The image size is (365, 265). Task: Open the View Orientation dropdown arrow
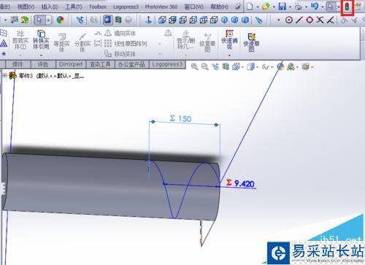click(x=242, y=67)
